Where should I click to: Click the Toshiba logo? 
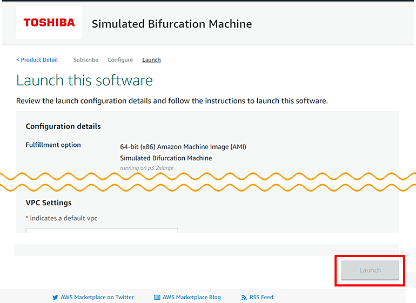[49, 23]
